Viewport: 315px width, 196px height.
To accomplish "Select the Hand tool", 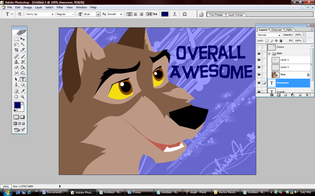I will [16, 96].
